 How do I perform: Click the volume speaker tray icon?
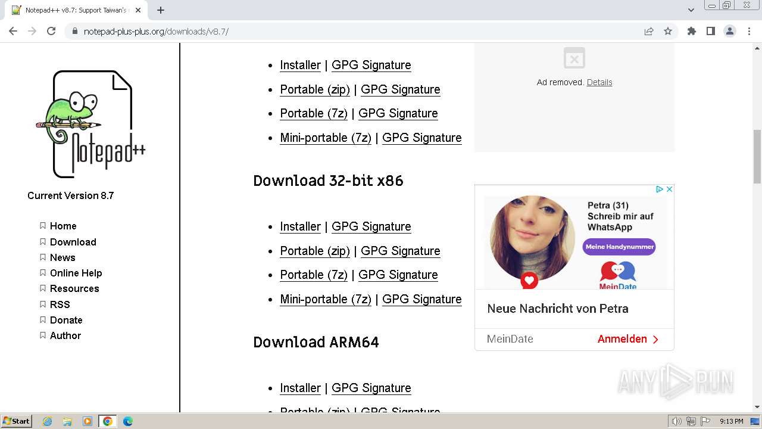click(676, 421)
